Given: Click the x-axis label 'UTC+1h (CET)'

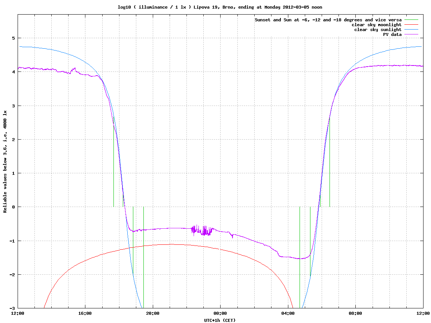Looking at the screenshot, I should point(220,320).
